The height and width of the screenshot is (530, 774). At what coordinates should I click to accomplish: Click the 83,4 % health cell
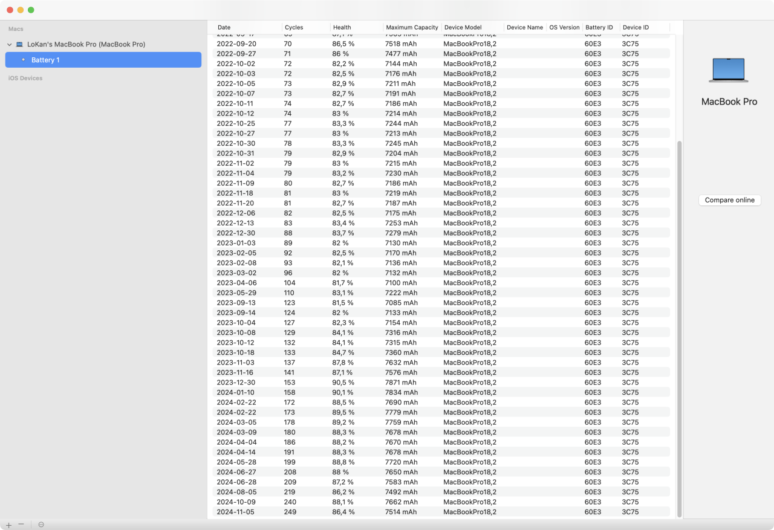pyautogui.click(x=343, y=223)
